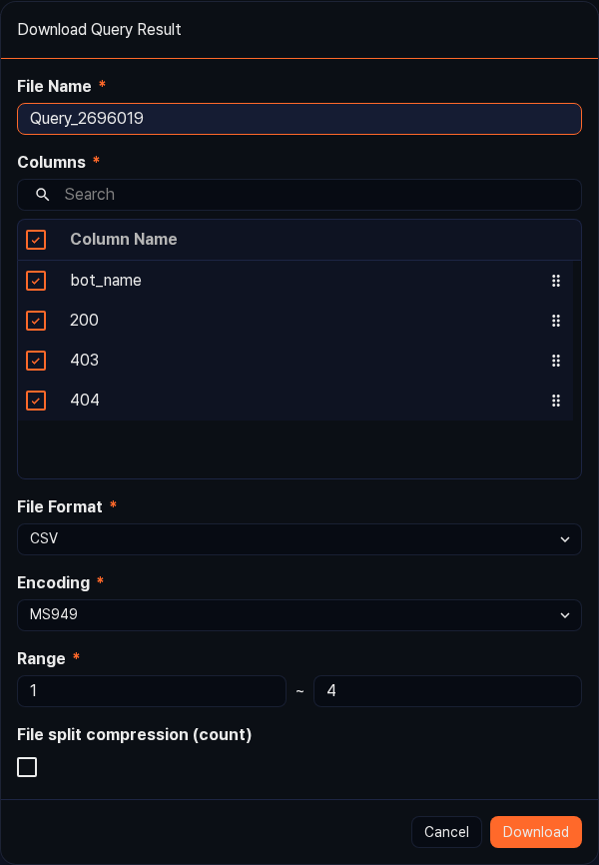This screenshot has height=865, width=599.
Task: Click the Columns search field
Action: (299, 195)
